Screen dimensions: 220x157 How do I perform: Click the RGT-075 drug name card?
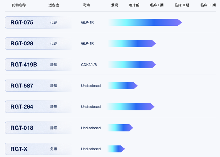pos(22,23)
